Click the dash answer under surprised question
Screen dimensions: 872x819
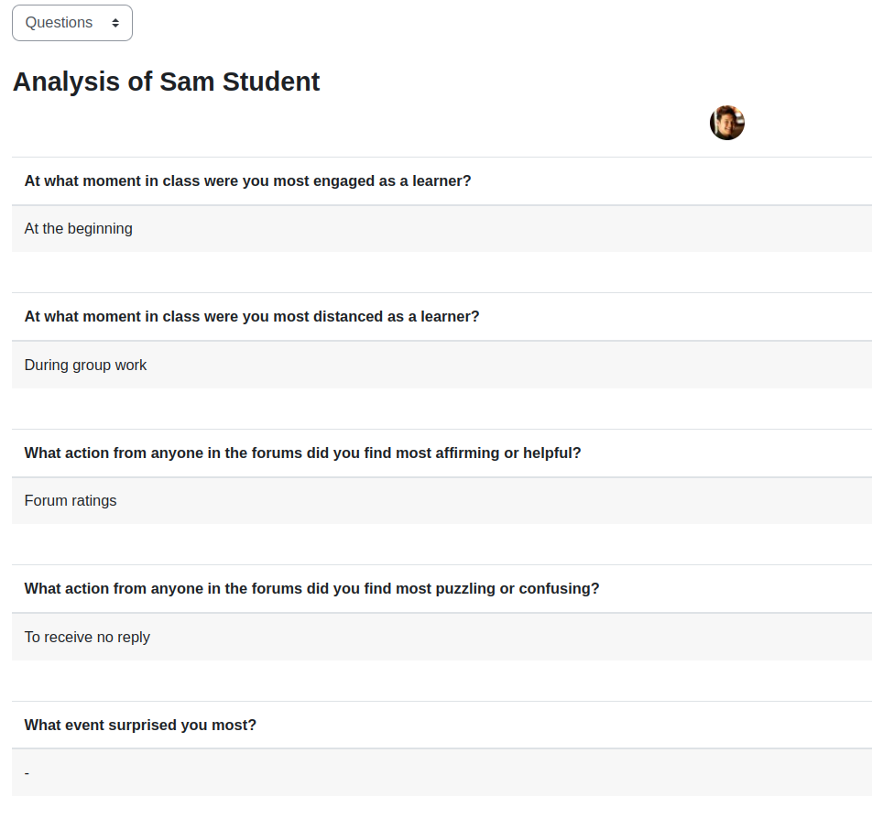click(x=27, y=773)
